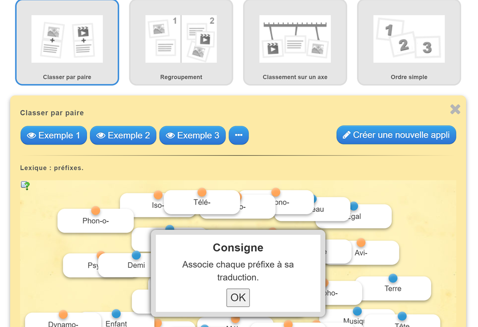The width and height of the screenshot is (478, 327).
Task: View Exemple 3
Action: 192,135
